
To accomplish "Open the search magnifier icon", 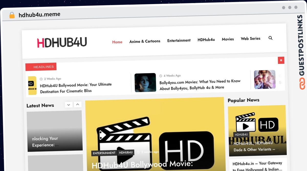I will (270, 38).
